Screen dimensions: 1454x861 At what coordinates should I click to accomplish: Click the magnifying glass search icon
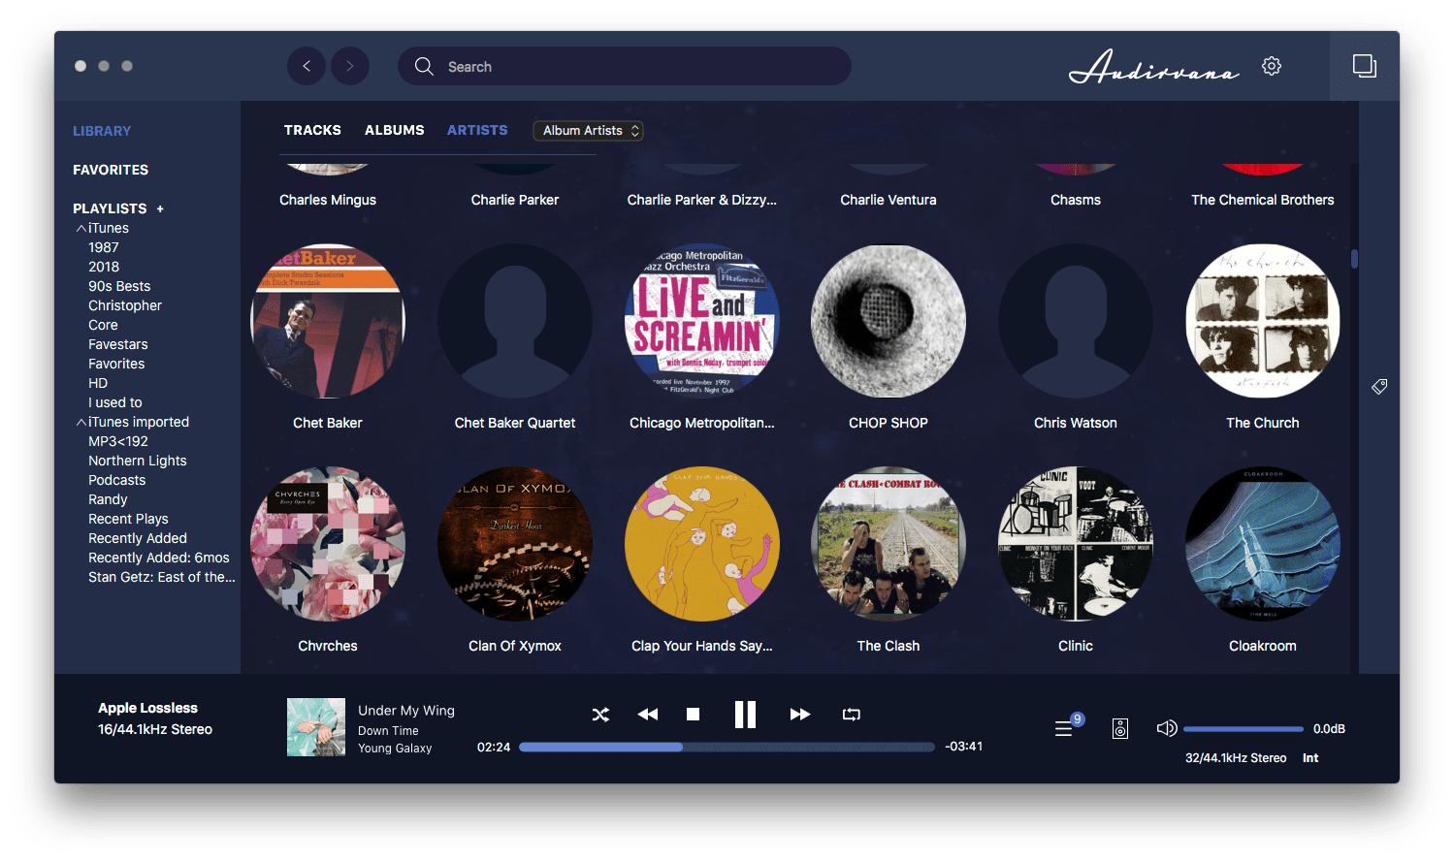tap(424, 66)
